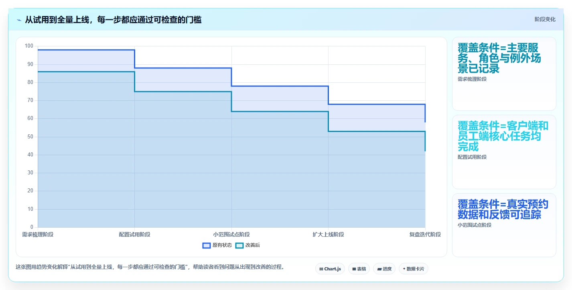Open card 覆盖条件=主要服务、角色与例外场景已记录
Viewport: 572px width, 290px height.
tap(504, 74)
